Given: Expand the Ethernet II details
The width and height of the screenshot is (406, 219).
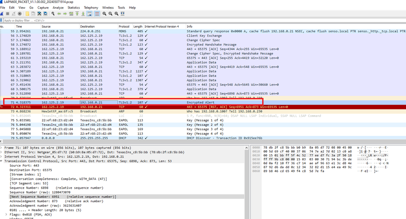Looking at the screenshot, I should (2, 151).
